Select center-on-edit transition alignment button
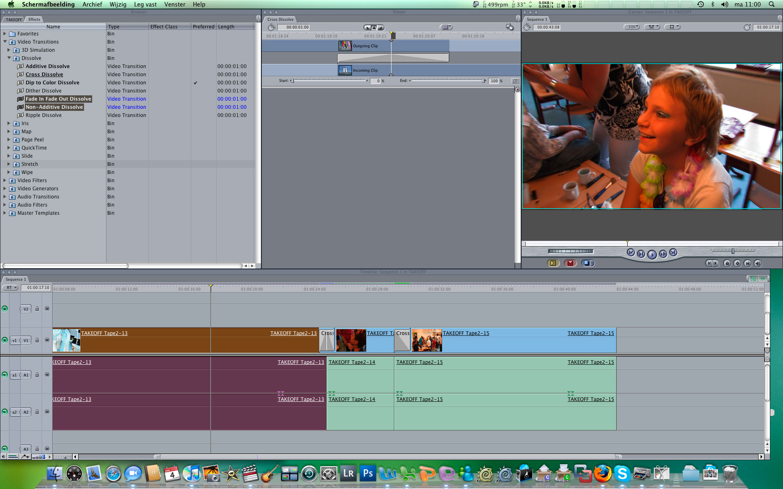The width and height of the screenshot is (783, 489). click(x=374, y=27)
